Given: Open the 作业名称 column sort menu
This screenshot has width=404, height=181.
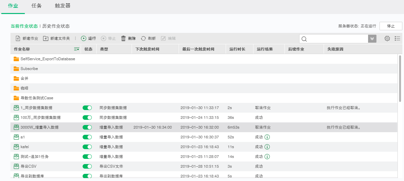Looking at the screenshot, I should click(76, 49).
